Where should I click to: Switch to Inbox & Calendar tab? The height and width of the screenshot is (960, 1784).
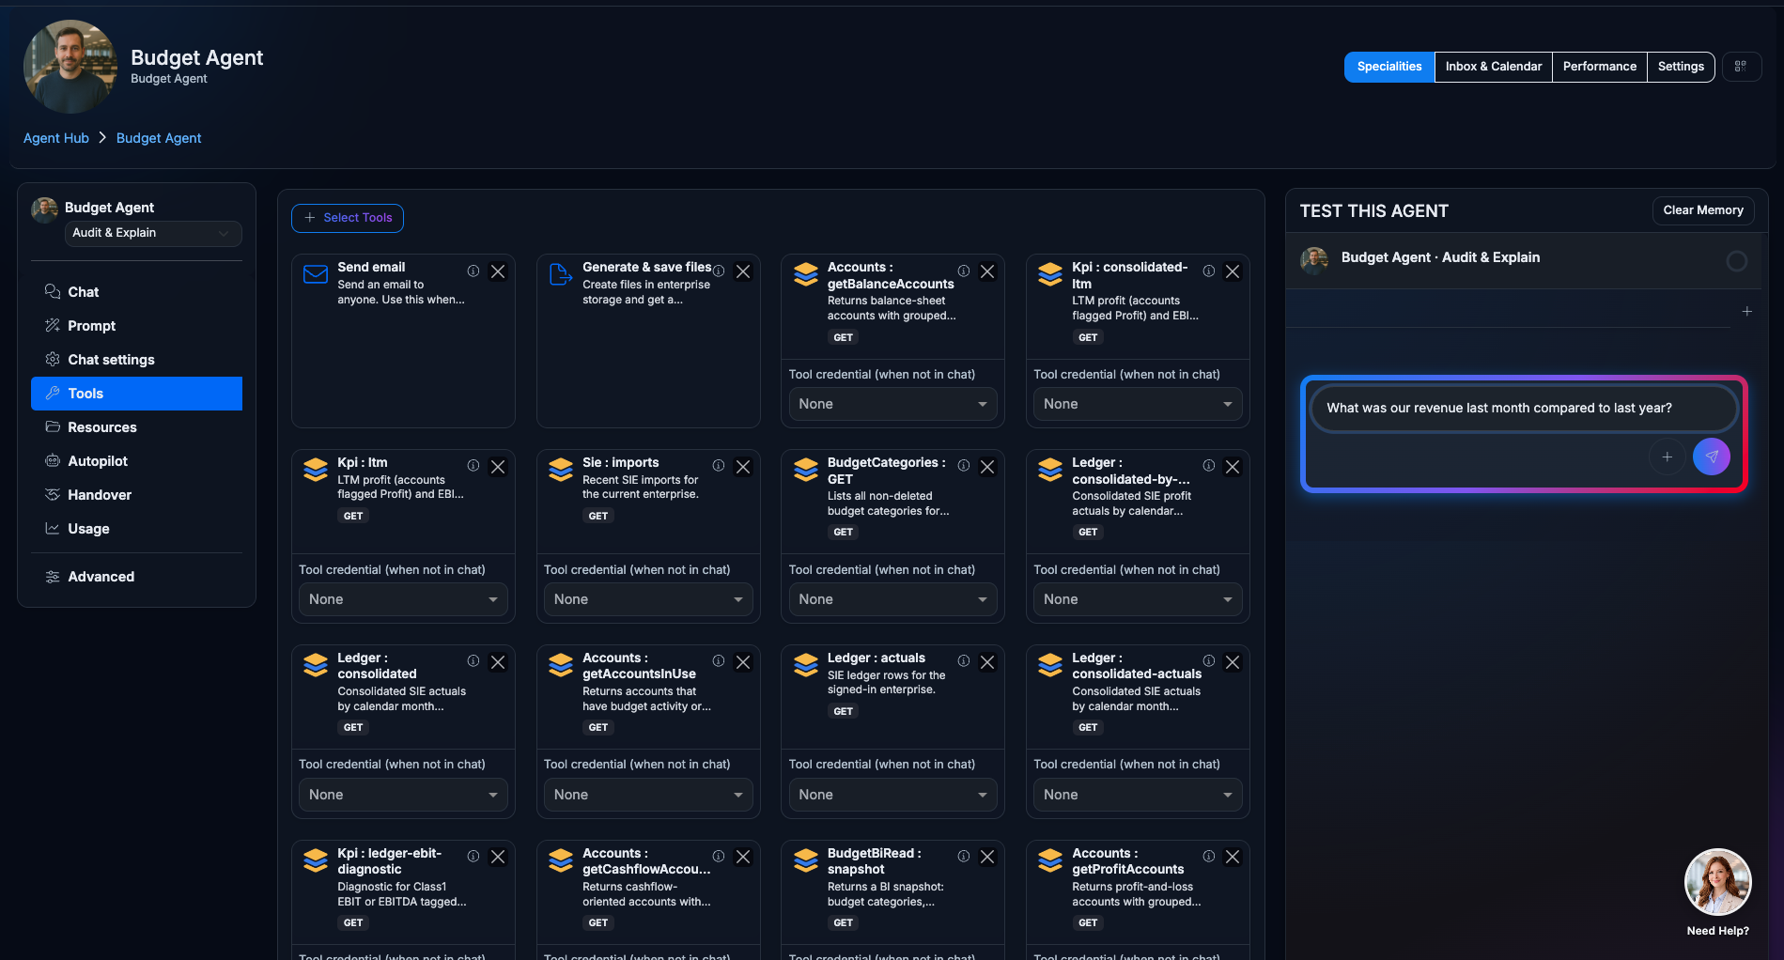[x=1493, y=67]
